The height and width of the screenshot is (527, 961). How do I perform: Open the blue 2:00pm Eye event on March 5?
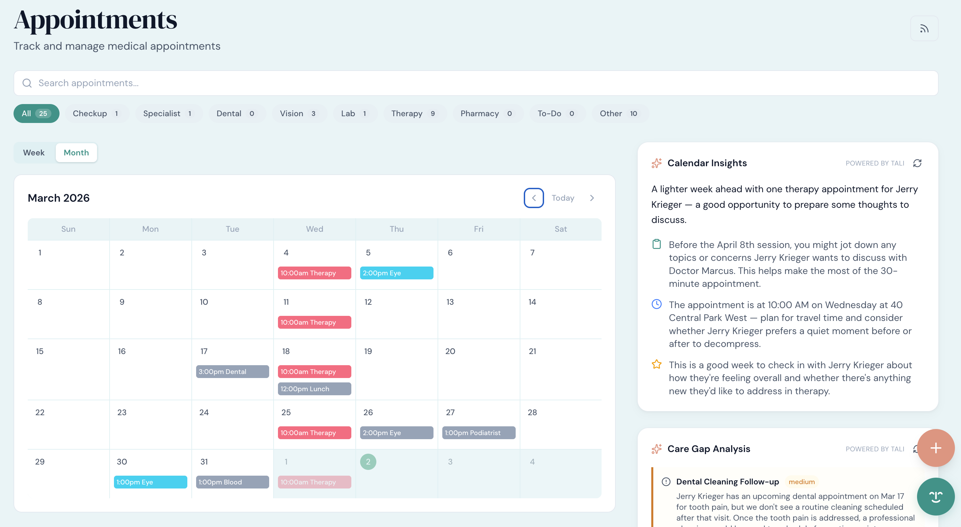point(396,273)
